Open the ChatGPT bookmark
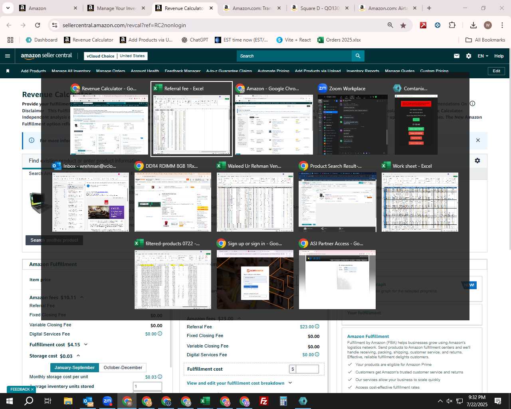 pos(195,40)
